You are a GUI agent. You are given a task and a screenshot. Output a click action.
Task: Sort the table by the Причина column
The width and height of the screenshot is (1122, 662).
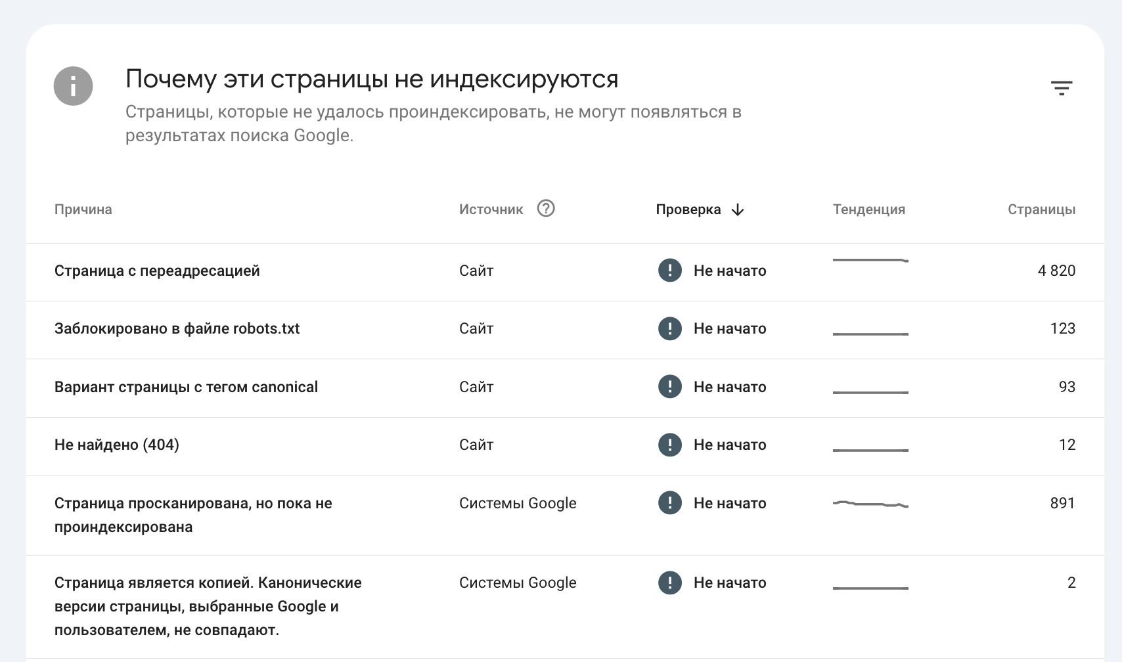pyautogui.click(x=83, y=209)
